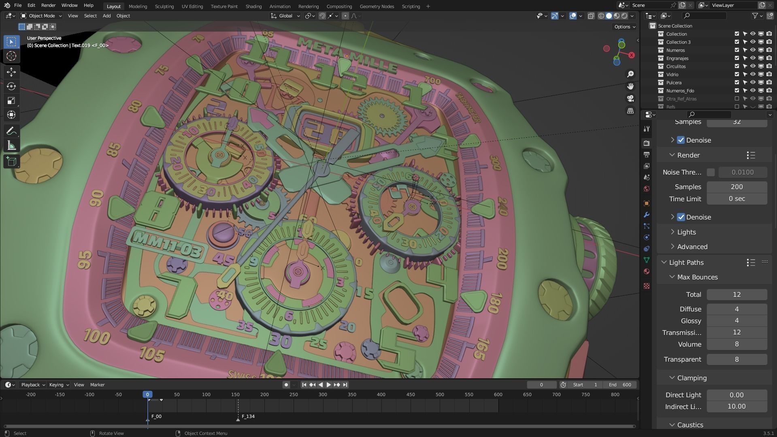The width and height of the screenshot is (777, 437).
Task: Activate the Transform tool
Action: click(x=11, y=115)
